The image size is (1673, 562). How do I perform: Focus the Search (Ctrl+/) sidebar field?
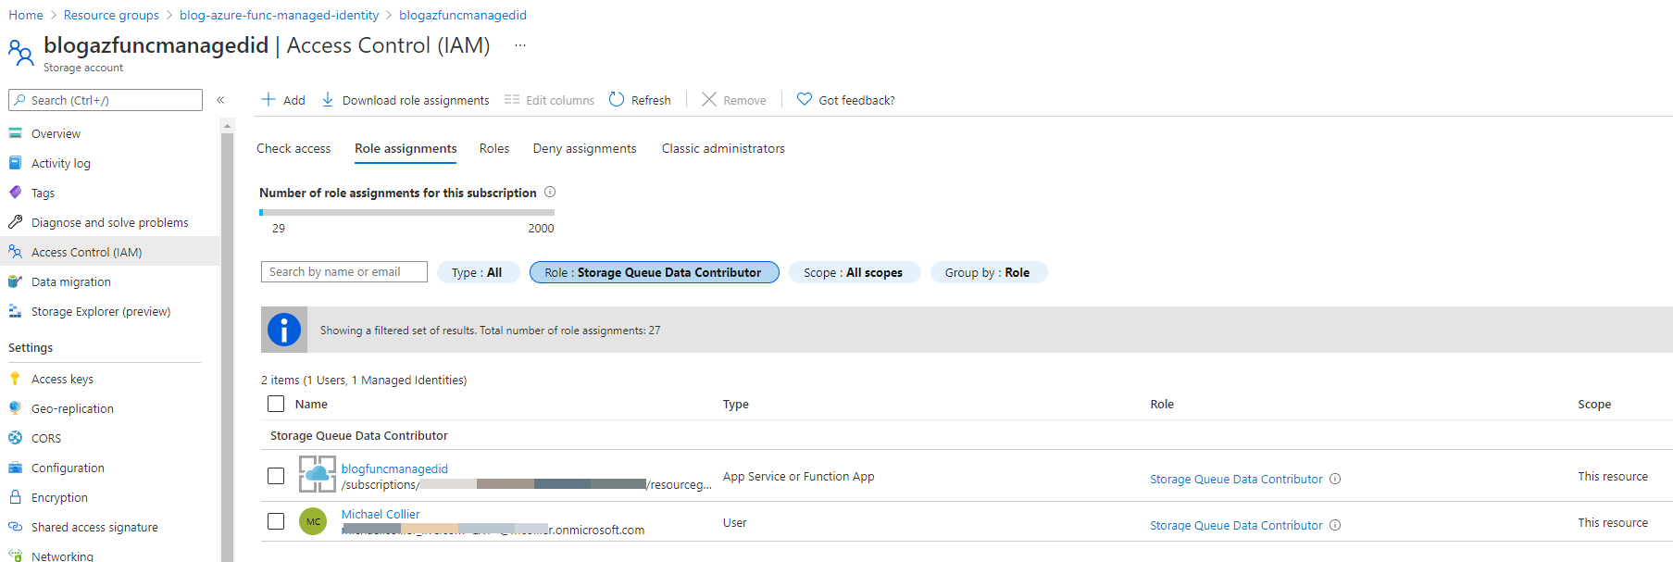[106, 100]
